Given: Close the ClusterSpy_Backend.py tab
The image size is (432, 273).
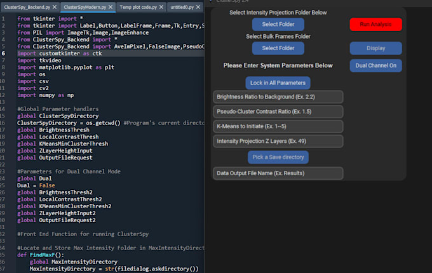Looking at the screenshot, I should tap(55, 7).
